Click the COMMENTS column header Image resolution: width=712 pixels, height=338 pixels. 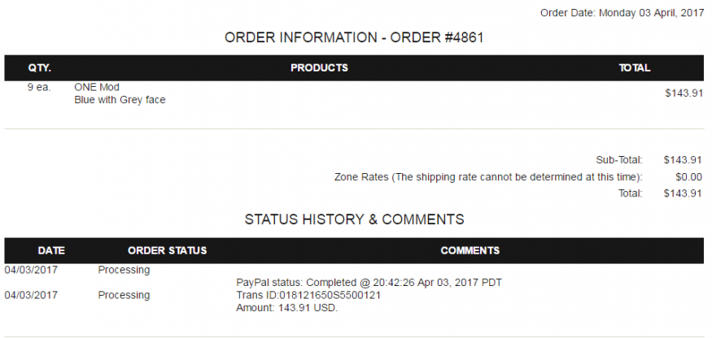click(x=470, y=250)
